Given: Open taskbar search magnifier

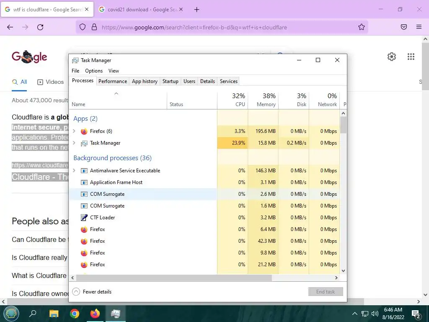Looking at the screenshot, I should pyautogui.click(x=33, y=314).
